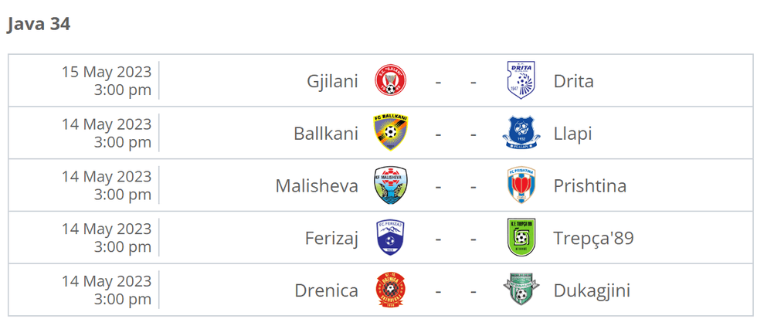Click the Malisheva vs Prishtina score placeholder
The height and width of the screenshot is (319, 757).
455,186
